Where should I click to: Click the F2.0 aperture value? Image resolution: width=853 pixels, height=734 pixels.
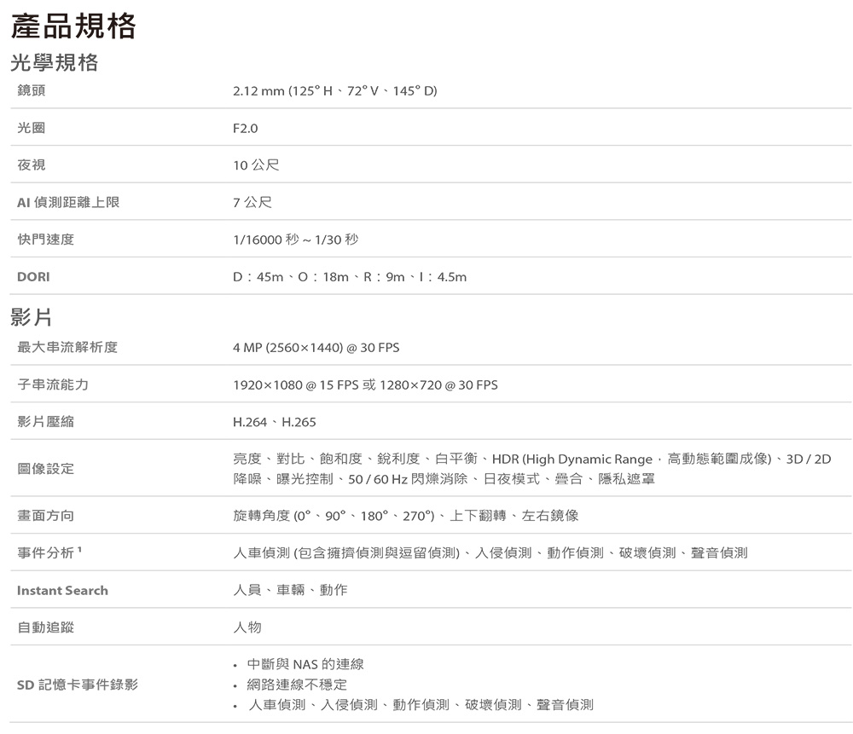point(245,128)
